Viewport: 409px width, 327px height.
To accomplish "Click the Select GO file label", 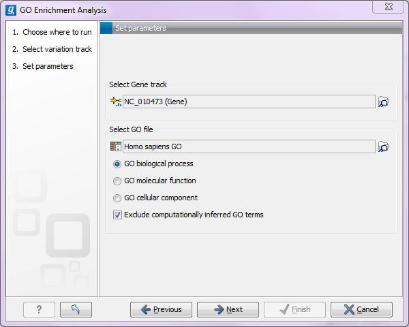I will click(131, 129).
